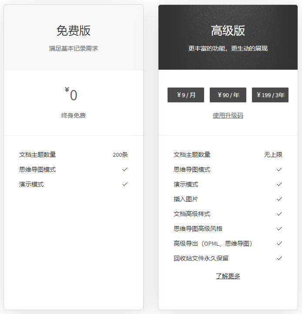Click the 高级版 plan title
The width and height of the screenshot is (302, 314).
228,30
